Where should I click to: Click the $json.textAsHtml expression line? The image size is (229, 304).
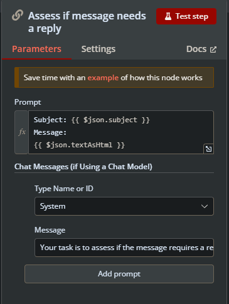[79, 145]
